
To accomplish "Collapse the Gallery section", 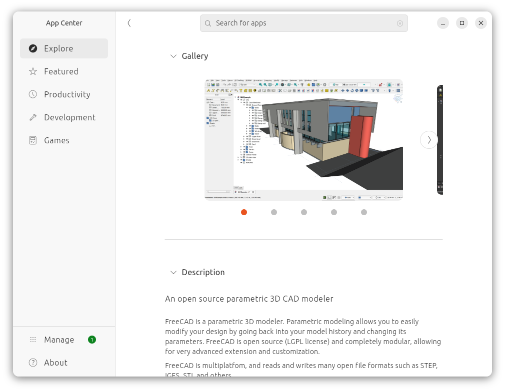I will 173,56.
